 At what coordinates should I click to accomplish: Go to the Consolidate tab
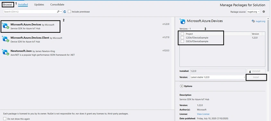click(x=57, y=5)
